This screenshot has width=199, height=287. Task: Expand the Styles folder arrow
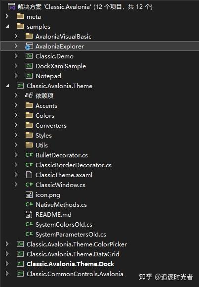[x=16, y=135]
